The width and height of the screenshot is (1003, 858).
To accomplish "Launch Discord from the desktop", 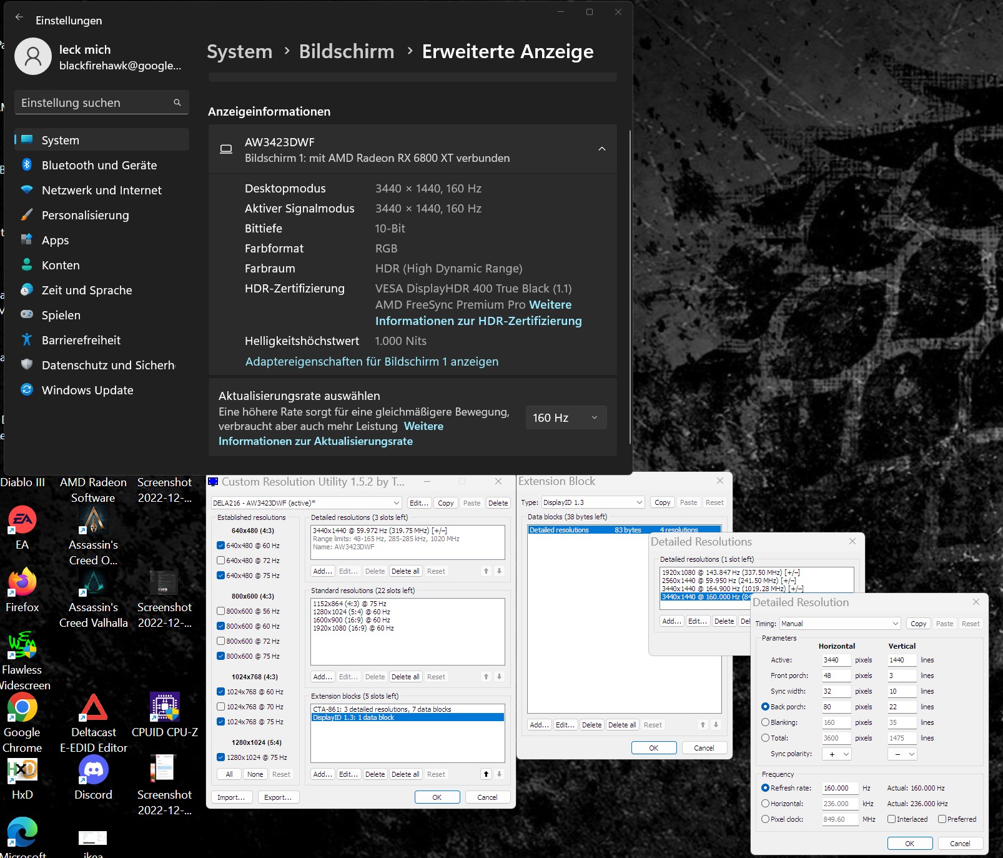I will 94,777.
